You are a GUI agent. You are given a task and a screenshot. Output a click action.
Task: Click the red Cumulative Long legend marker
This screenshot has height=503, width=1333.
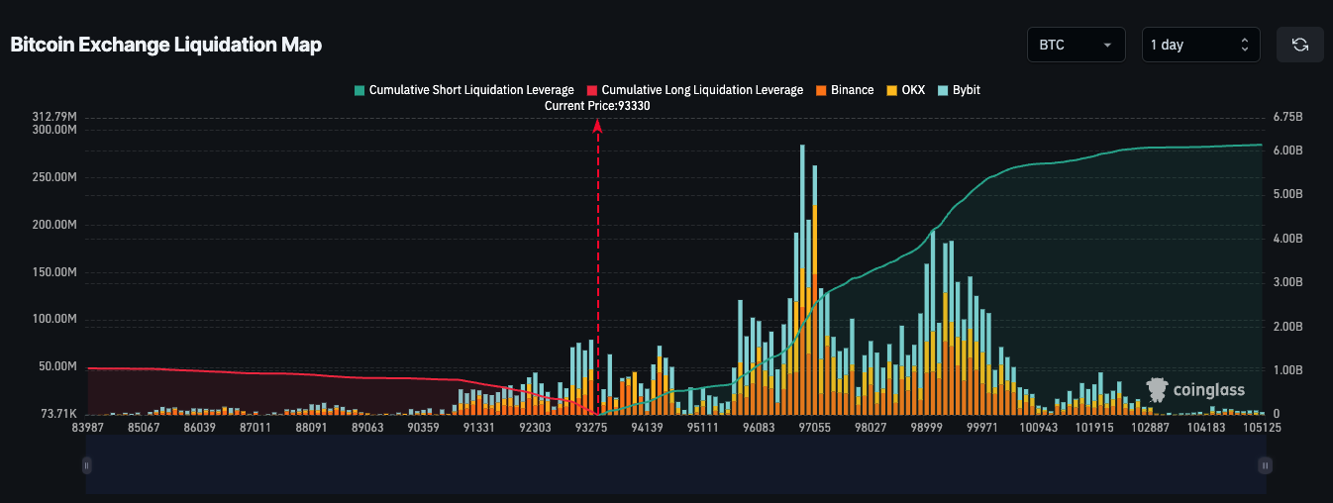tap(592, 90)
